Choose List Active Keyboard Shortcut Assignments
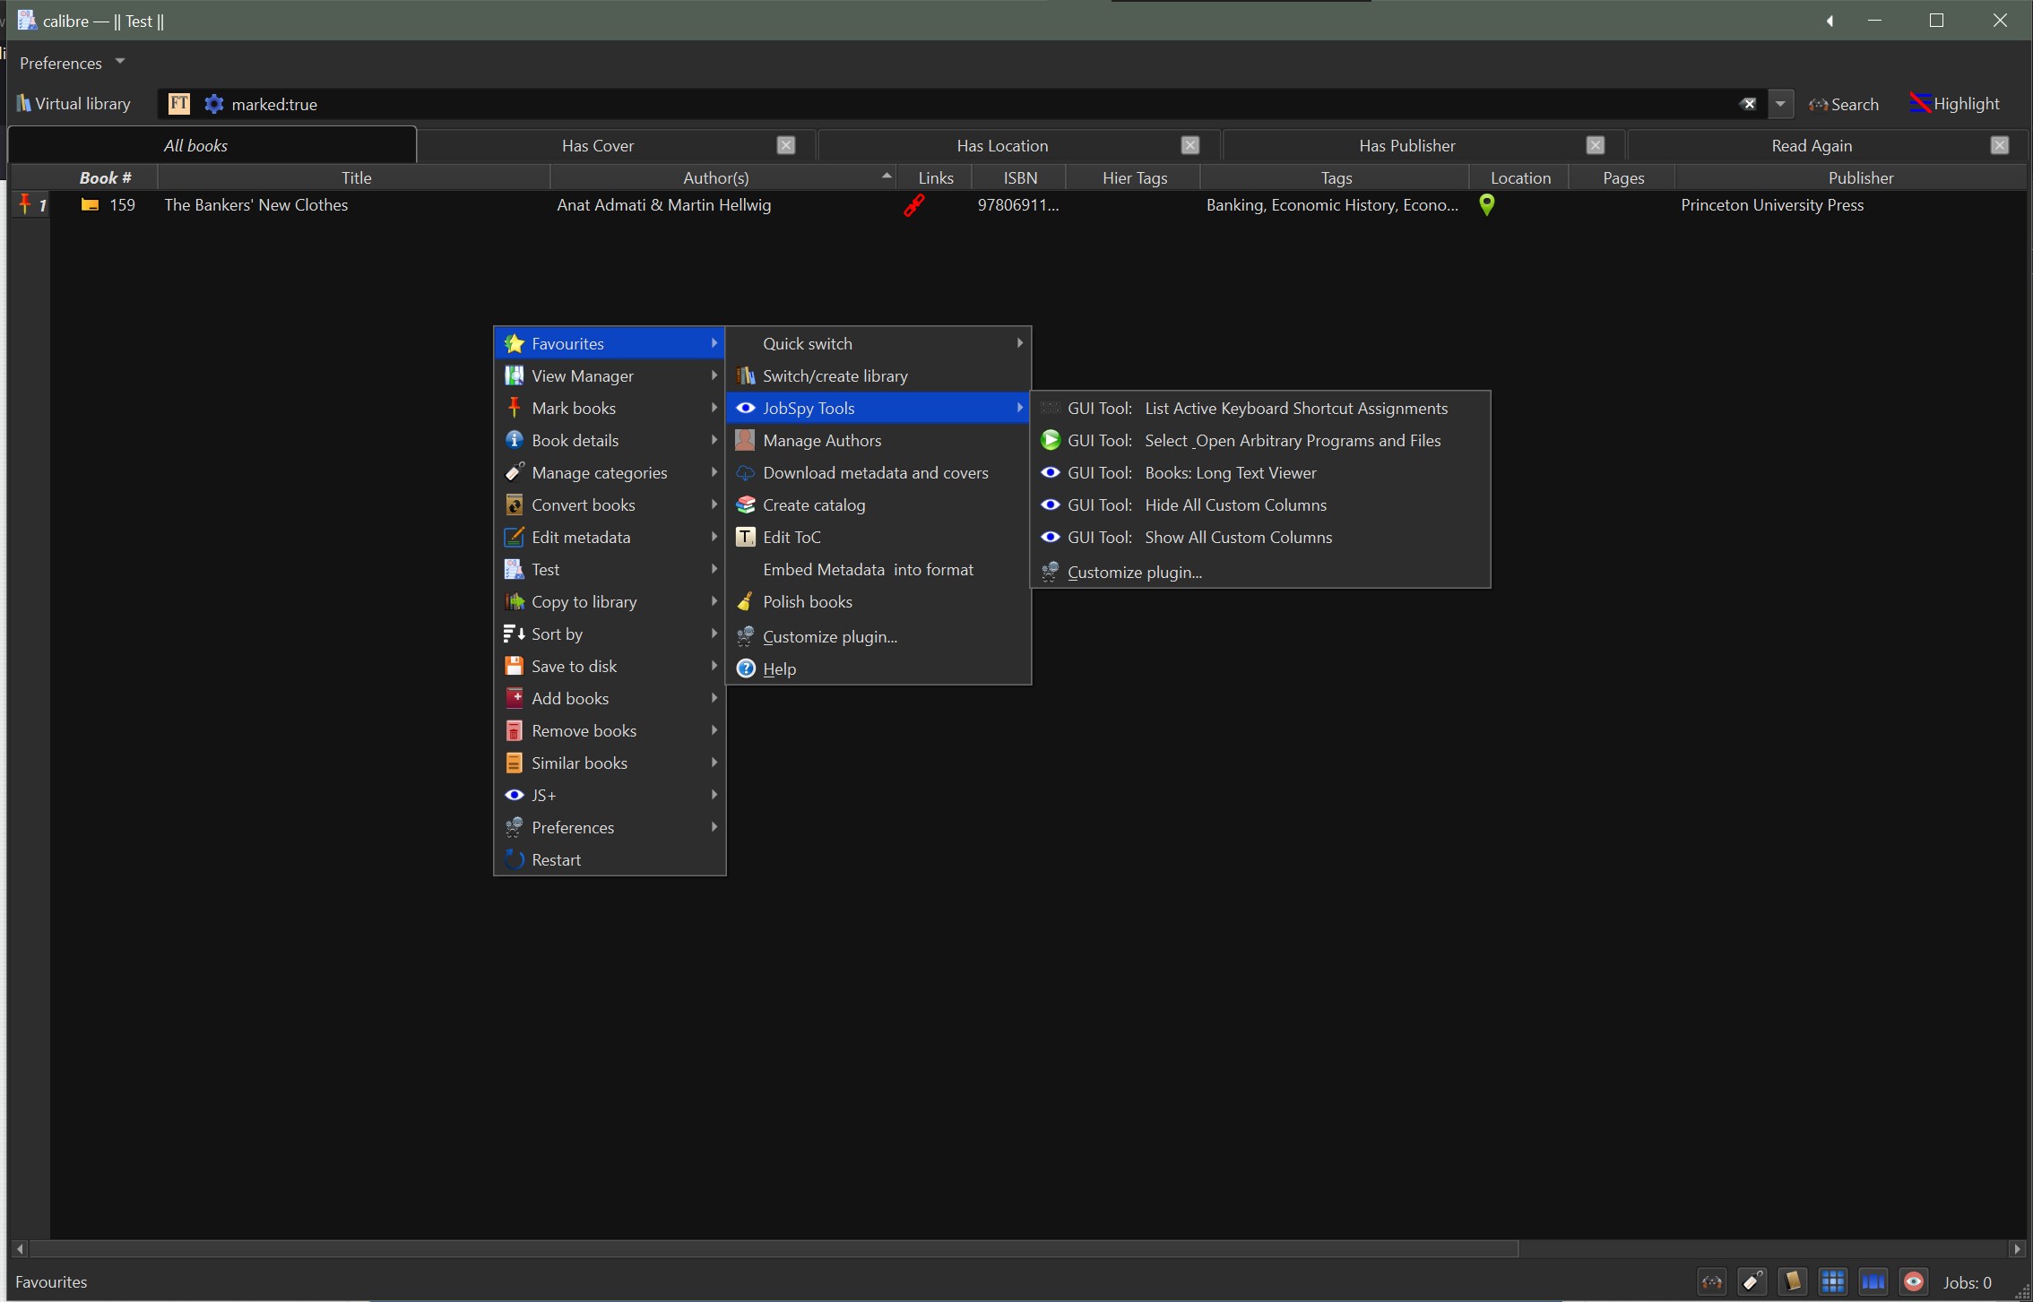Viewport: 2033px width, 1302px height. 1260,409
